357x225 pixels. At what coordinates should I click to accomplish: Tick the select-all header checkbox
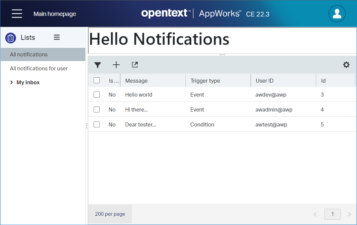click(x=97, y=80)
